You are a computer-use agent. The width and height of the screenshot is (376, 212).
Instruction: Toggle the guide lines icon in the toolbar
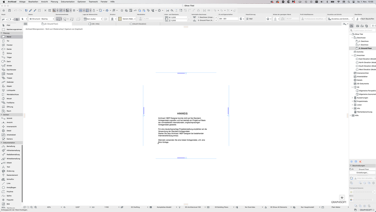(61, 10)
